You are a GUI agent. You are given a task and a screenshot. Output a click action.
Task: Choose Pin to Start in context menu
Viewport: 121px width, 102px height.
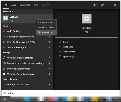click(x=46, y=23)
